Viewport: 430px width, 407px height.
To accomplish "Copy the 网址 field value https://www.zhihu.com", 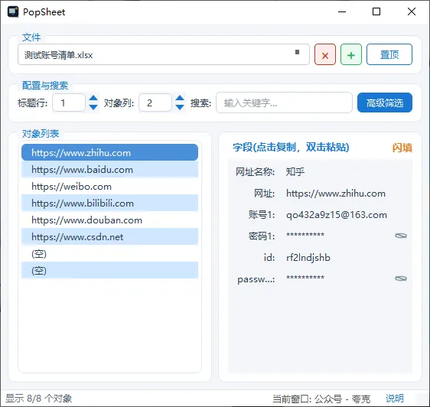I will [336, 194].
